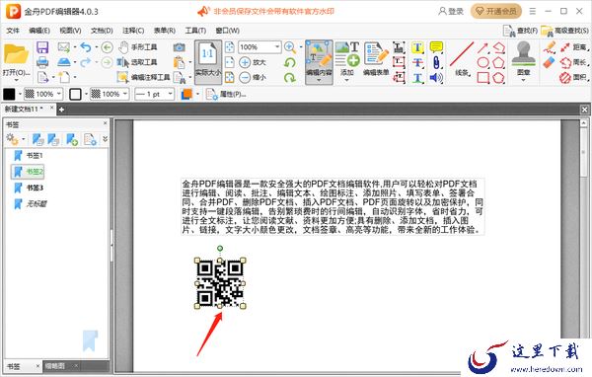Image resolution: width=592 pixels, height=377 pixels.
Task: Rotate the page counterclockwise
Action: click(x=290, y=62)
